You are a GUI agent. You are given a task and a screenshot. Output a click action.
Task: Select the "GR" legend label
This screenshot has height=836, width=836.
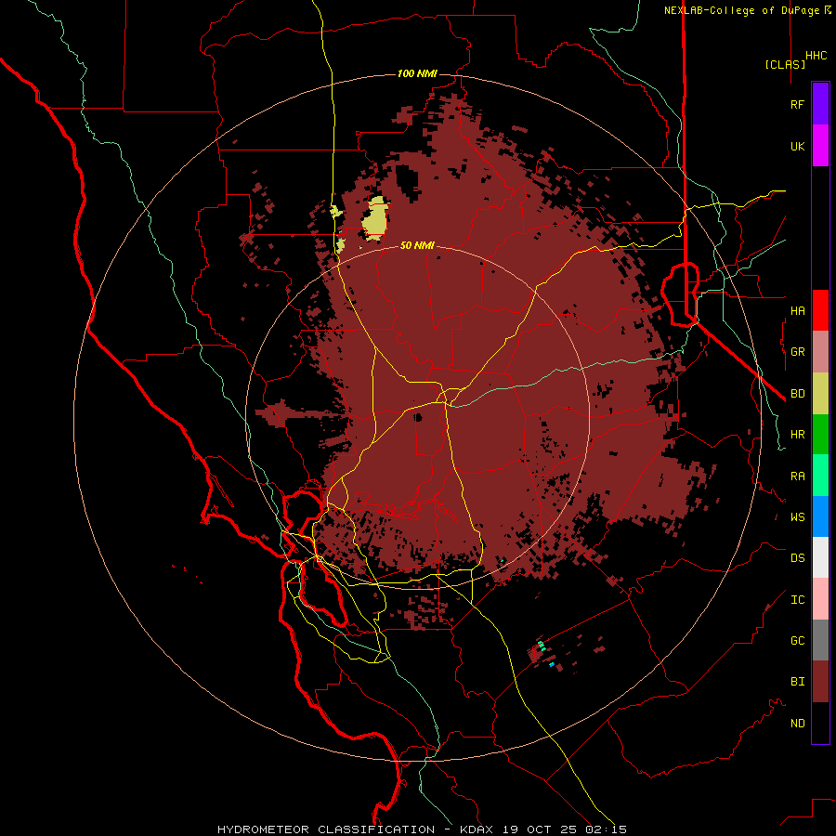[x=797, y=352]
